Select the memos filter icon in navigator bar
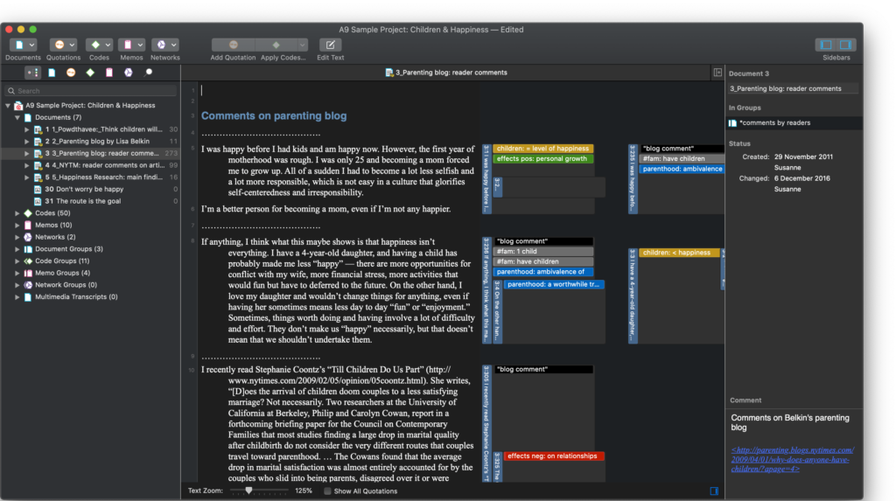 [108, 73]
